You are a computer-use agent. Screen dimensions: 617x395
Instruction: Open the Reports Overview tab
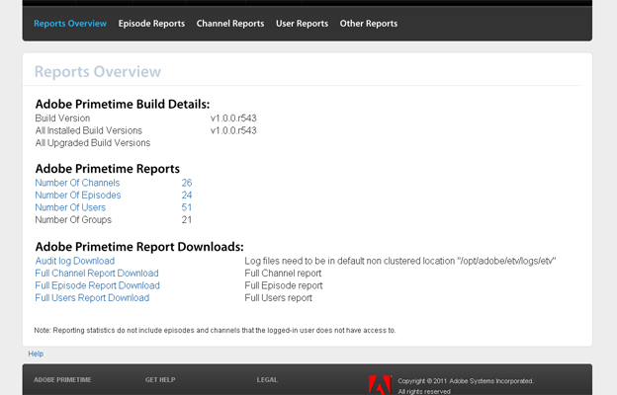click(70, 24)
